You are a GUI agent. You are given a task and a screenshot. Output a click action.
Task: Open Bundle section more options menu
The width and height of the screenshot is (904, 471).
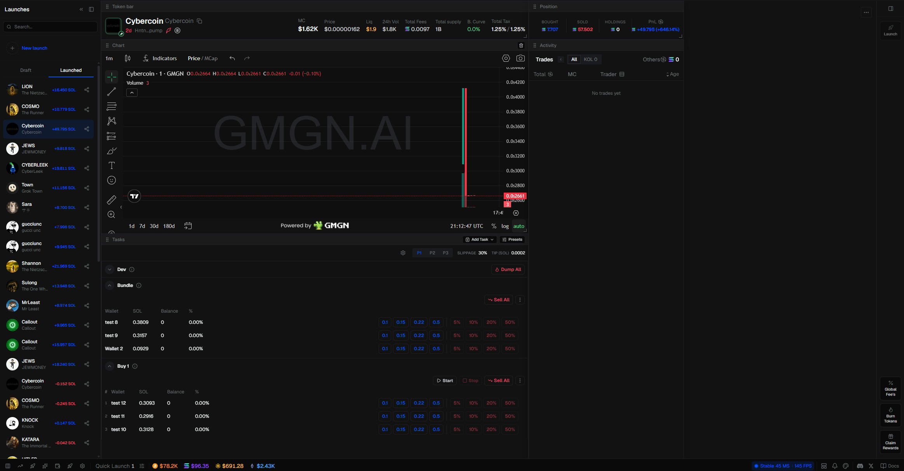pos(520,300)
